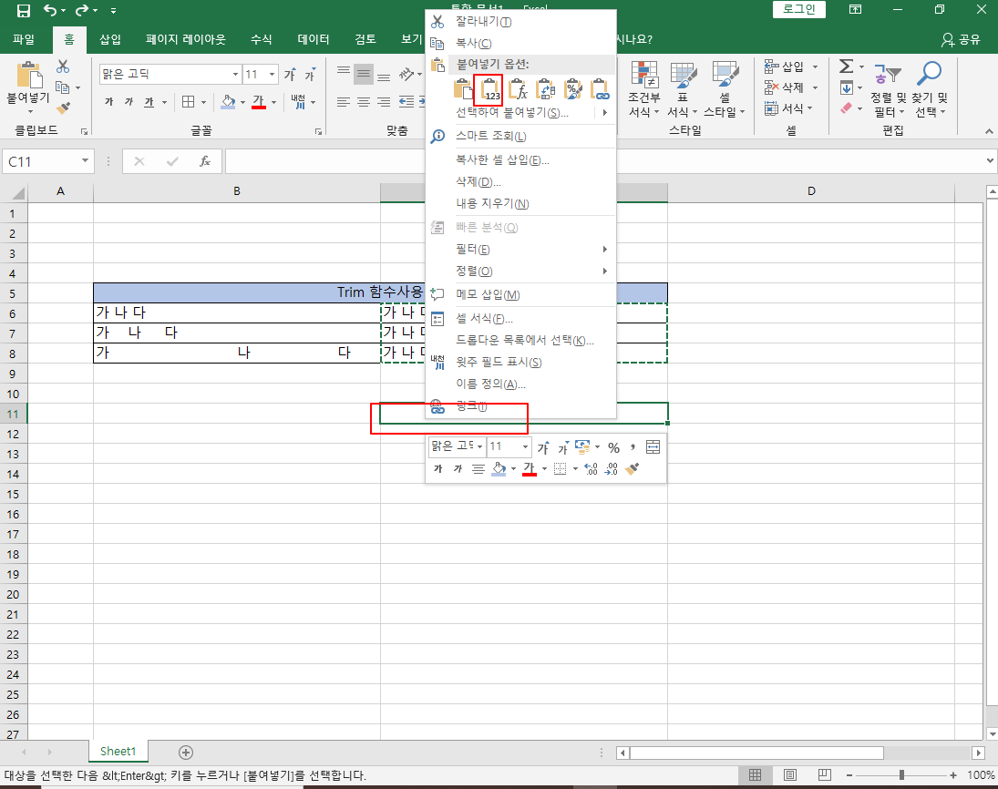Center text horizontally in the ribbon
This screenshot has height=789, width=998.
(x=364, y=102)
